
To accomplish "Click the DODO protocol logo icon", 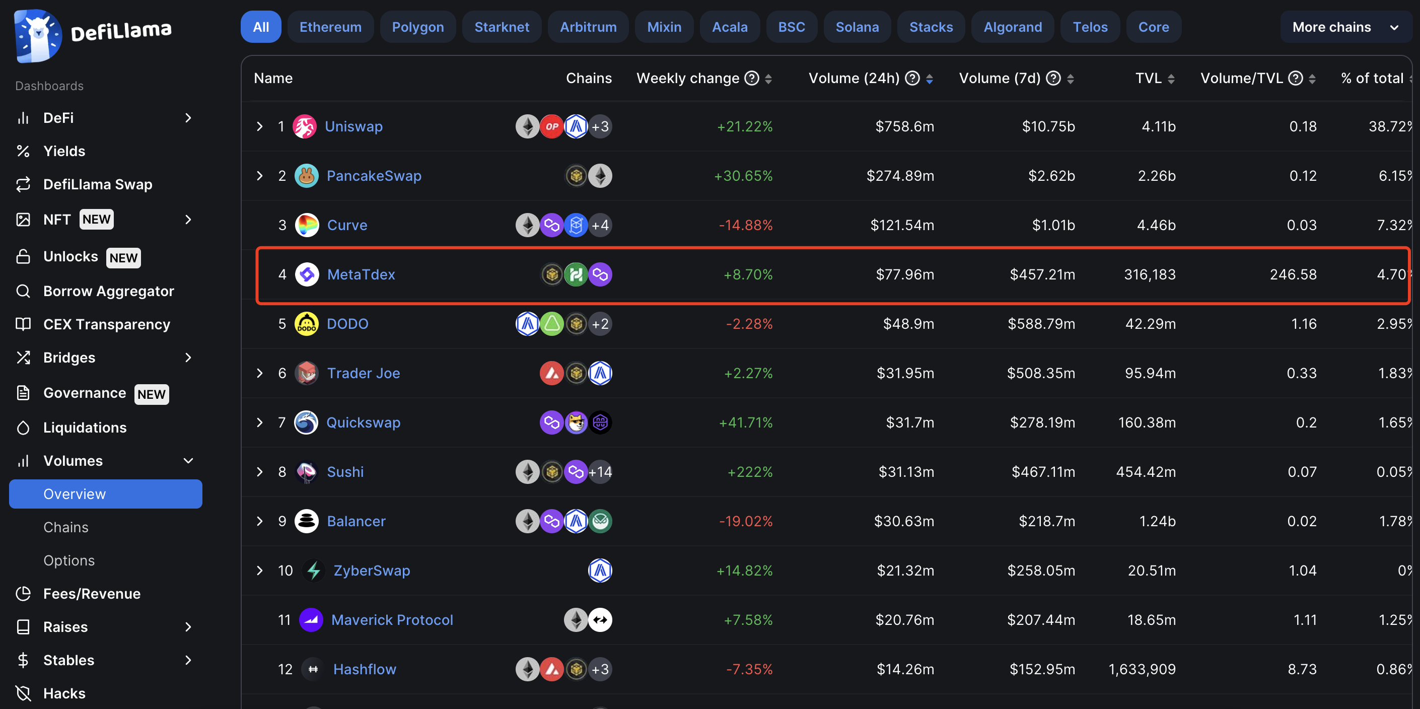I will (307, 324).
